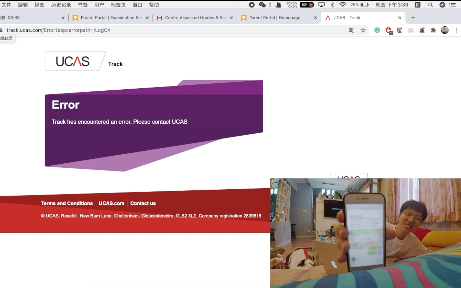Open the 书签 menu
This screenshot has height=288, width=461.
[83, 5]
